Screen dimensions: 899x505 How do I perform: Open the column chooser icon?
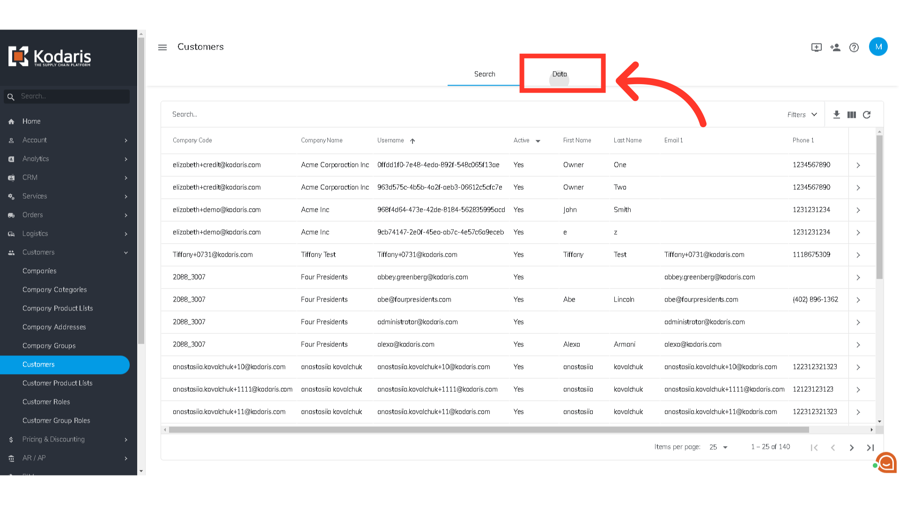coord(852,115)
